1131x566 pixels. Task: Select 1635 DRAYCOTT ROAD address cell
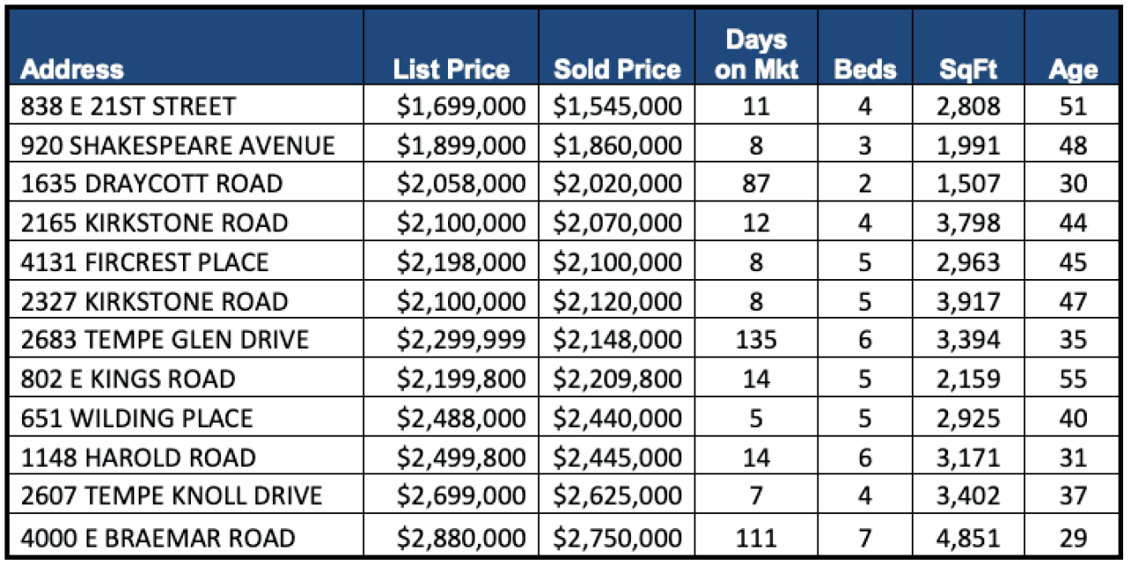pyautogui.click(x=152, y=184)
